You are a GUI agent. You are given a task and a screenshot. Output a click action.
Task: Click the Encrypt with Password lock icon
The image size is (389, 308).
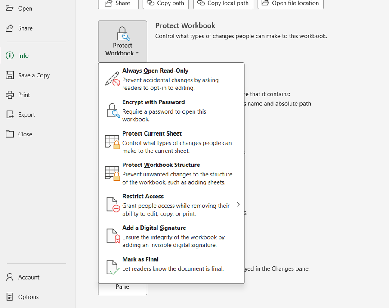pos(112,111)
